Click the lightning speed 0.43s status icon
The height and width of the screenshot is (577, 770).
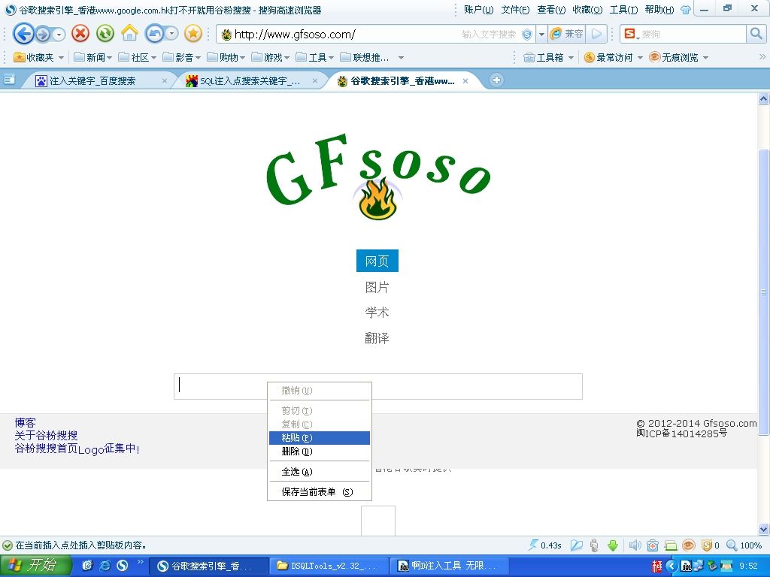[x=544, y=545]
